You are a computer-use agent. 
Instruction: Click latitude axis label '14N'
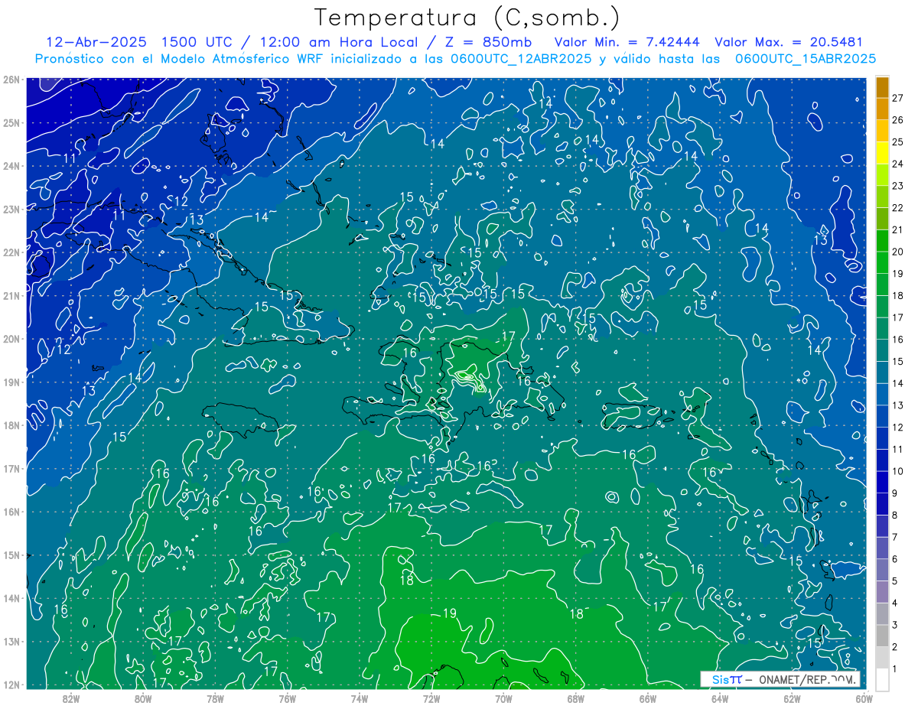pyautogui.click(x=11, y=598)
